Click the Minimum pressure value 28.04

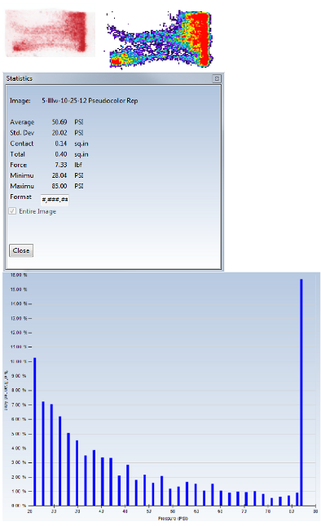point(59,175)
